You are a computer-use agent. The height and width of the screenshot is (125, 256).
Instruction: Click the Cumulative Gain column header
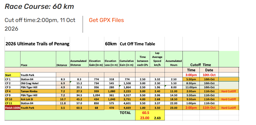coord(127,63)
